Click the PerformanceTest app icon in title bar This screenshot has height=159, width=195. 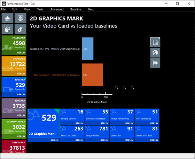click(4, 3)
